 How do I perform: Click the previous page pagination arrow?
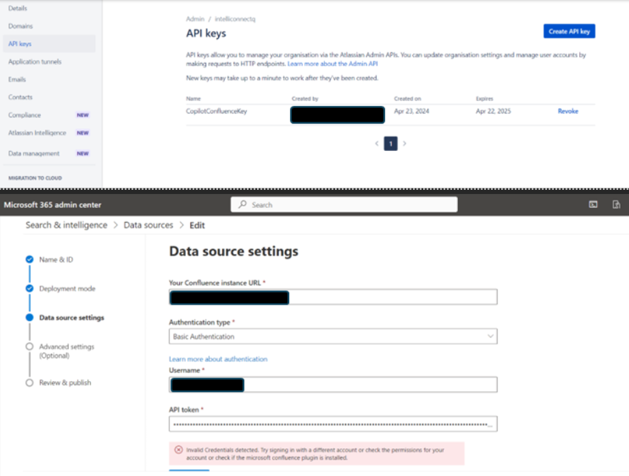[377, 143]
